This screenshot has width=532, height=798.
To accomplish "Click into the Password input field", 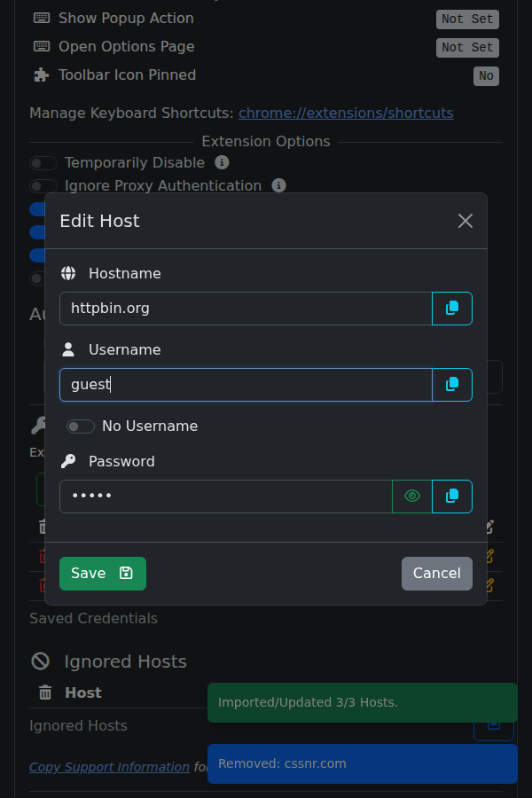I will coord(225,497).
